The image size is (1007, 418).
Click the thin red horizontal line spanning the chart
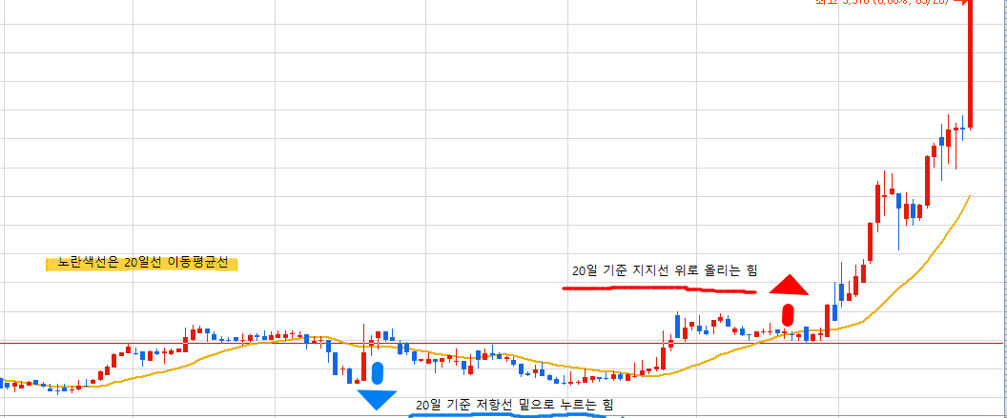pos(501,343)
